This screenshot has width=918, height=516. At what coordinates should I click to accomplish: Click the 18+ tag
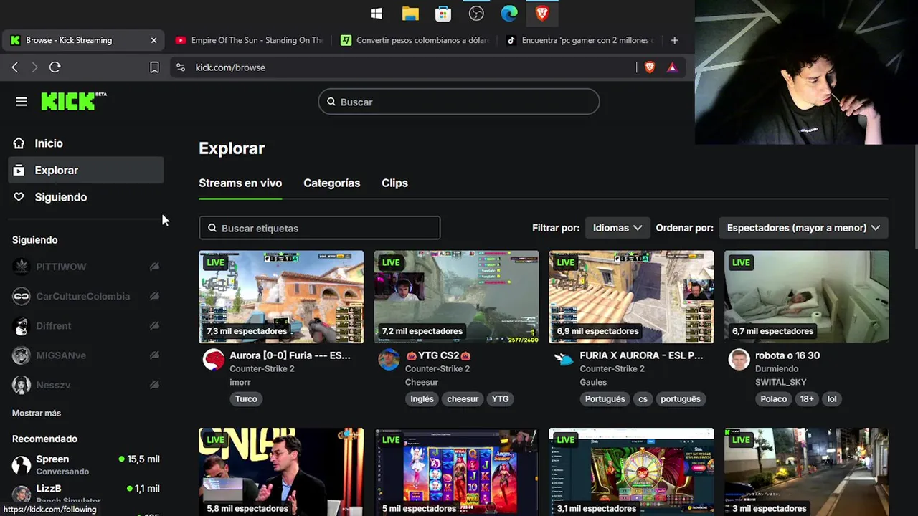pos(807,399)
